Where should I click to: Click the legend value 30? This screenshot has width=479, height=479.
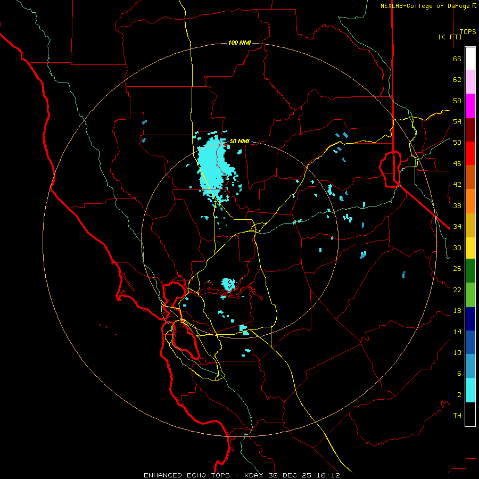point(457,247)
